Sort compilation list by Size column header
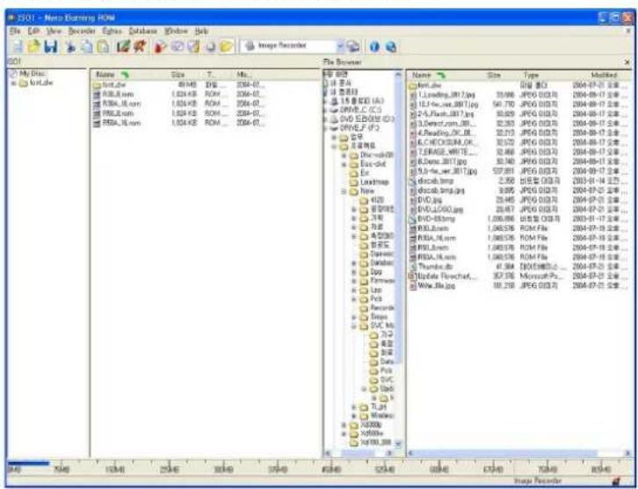Image resolution: width=638 pixels, height=489 pixels. (x=178, y=75)
